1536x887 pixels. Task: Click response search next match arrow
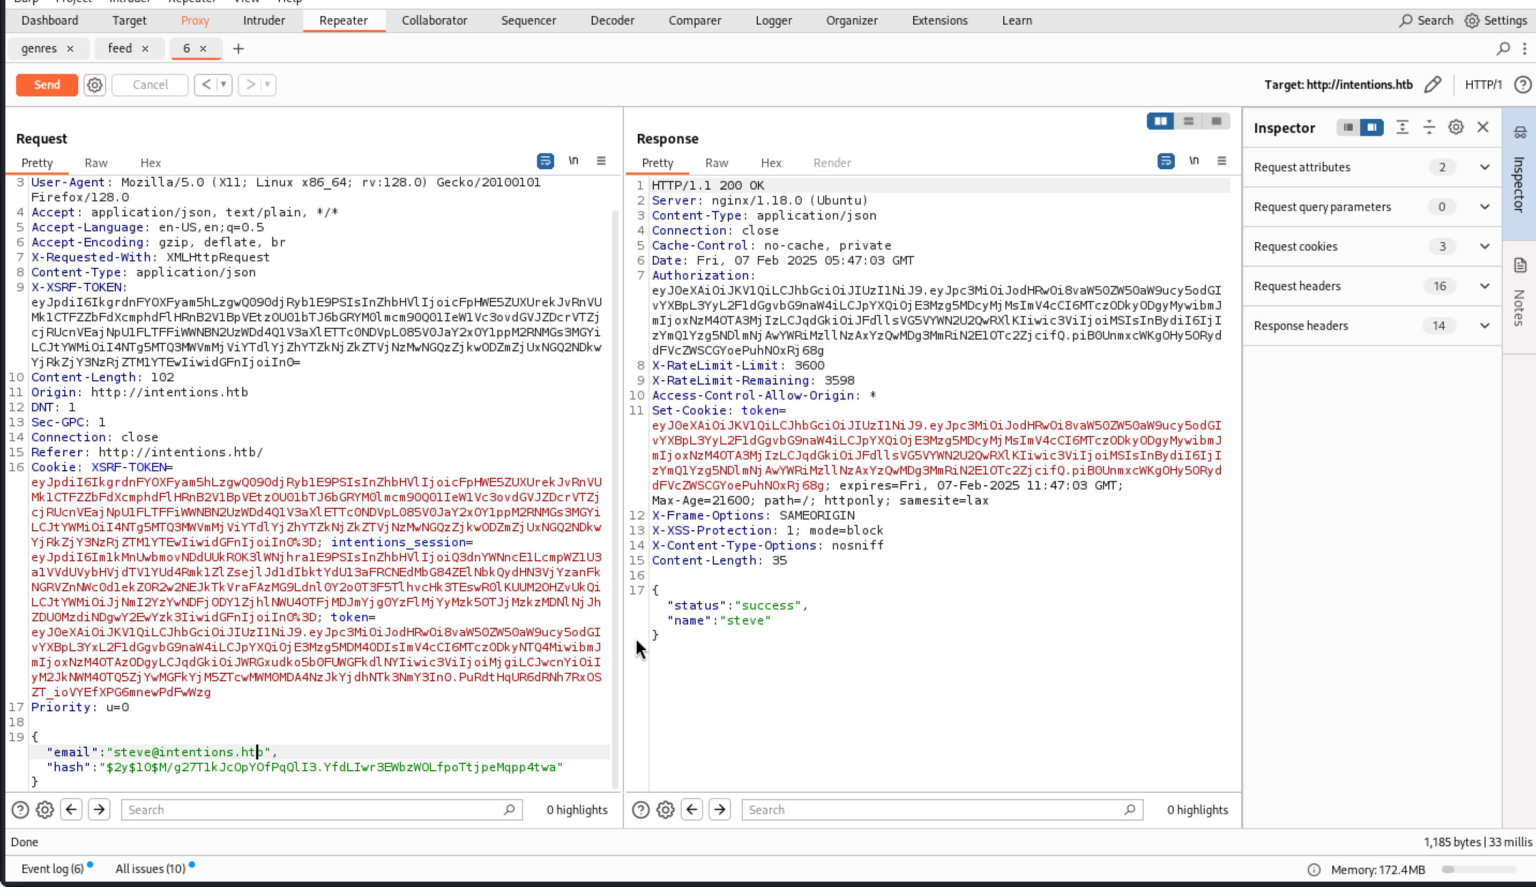pos(719,810)
